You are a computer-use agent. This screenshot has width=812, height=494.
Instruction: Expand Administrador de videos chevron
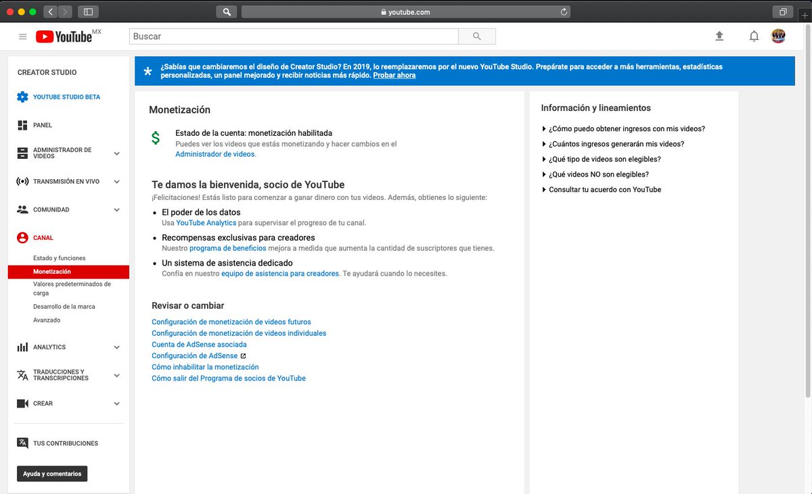(x=116, y=153)
